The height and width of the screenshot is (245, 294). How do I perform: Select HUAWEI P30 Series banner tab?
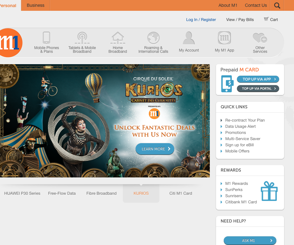point(22,193)
